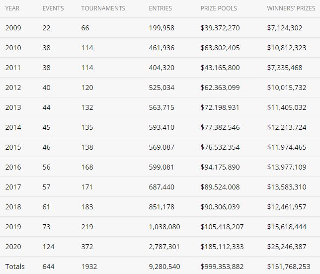Click the PRIZE POOLS column header
Image resolution: width=320 pixels, height=274 pixels.
point(219,8)
